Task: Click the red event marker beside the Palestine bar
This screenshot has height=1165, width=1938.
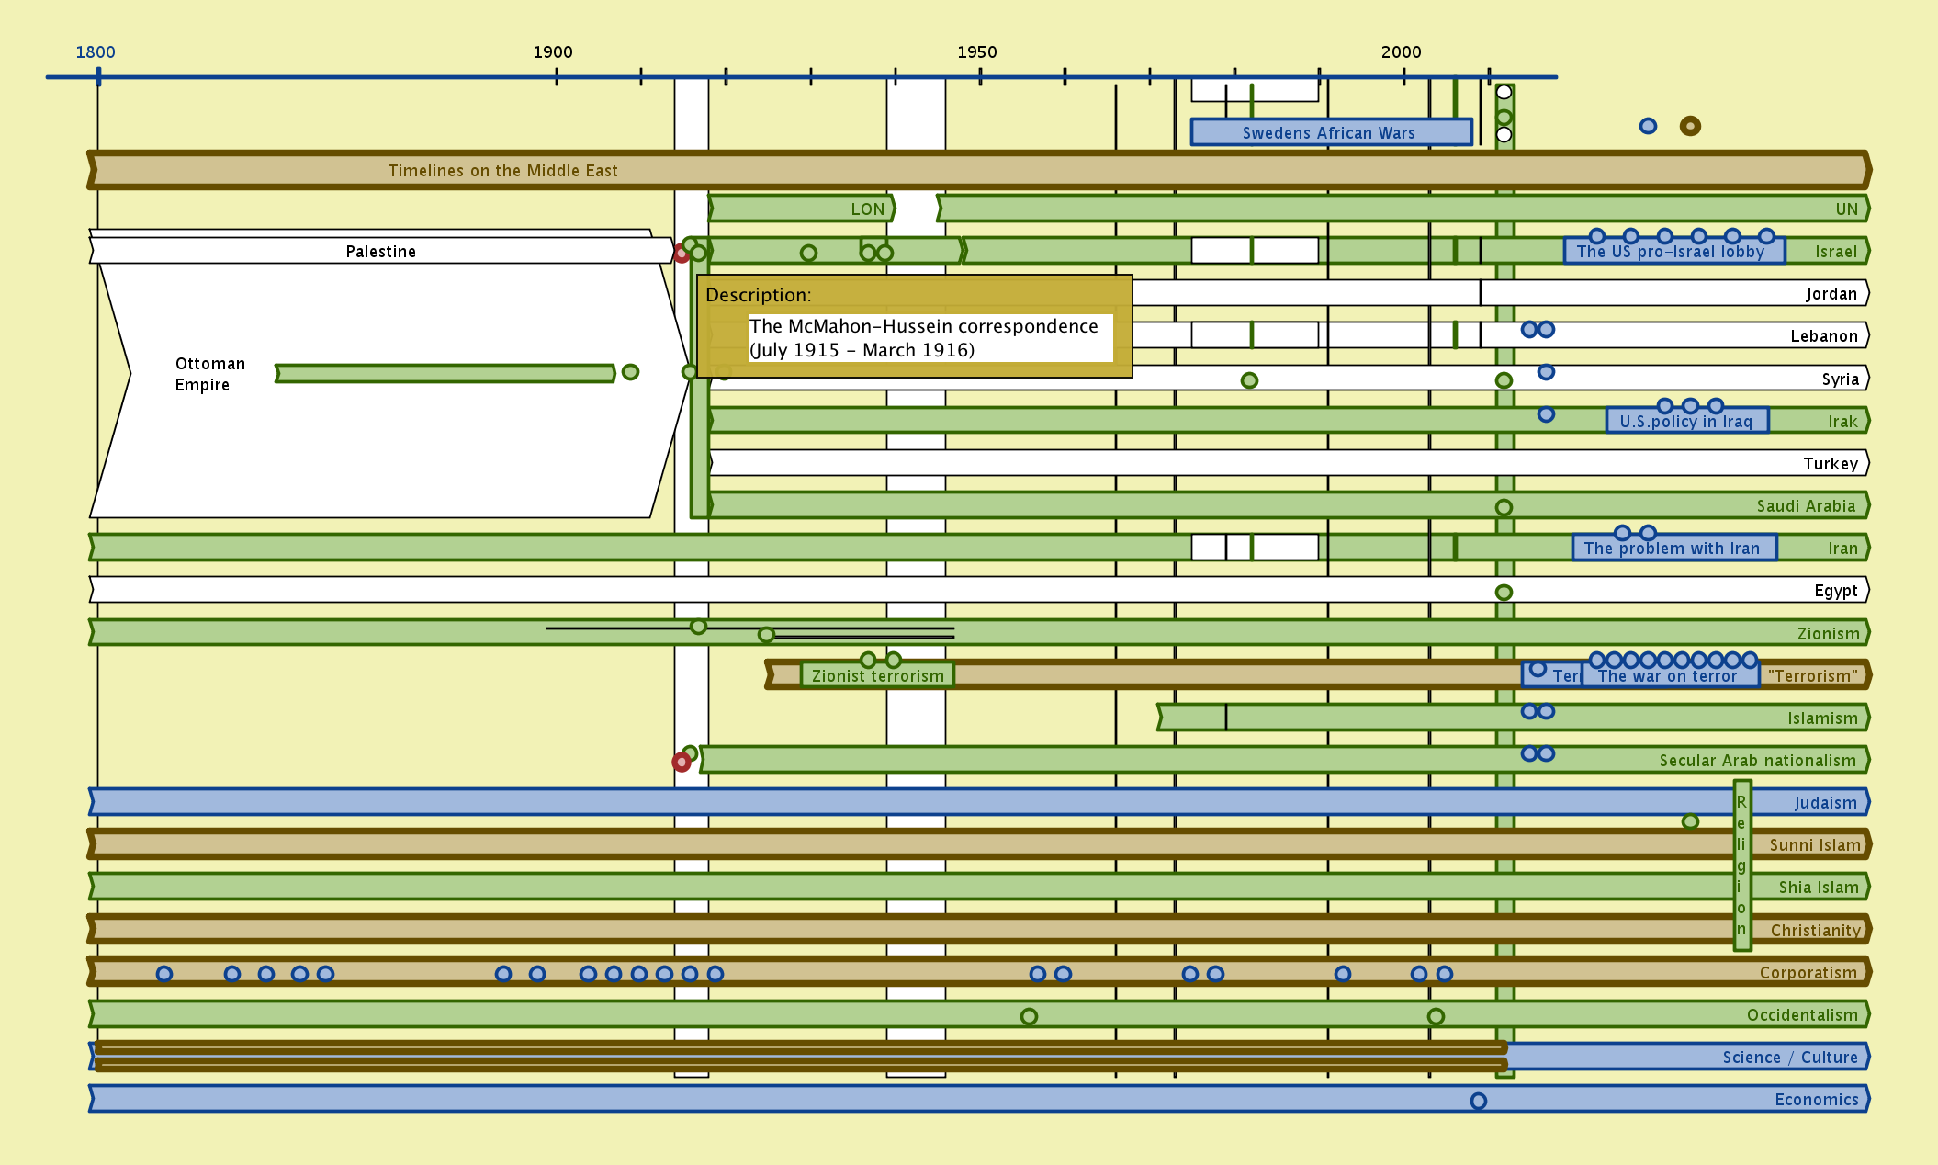Action: pyautogui.click(x=681, y=254)
